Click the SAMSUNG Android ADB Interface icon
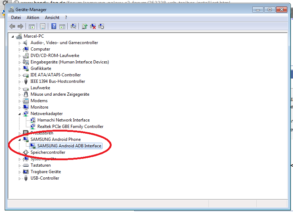The width and height of the screenshot is (293, 214). click(33, 146)
